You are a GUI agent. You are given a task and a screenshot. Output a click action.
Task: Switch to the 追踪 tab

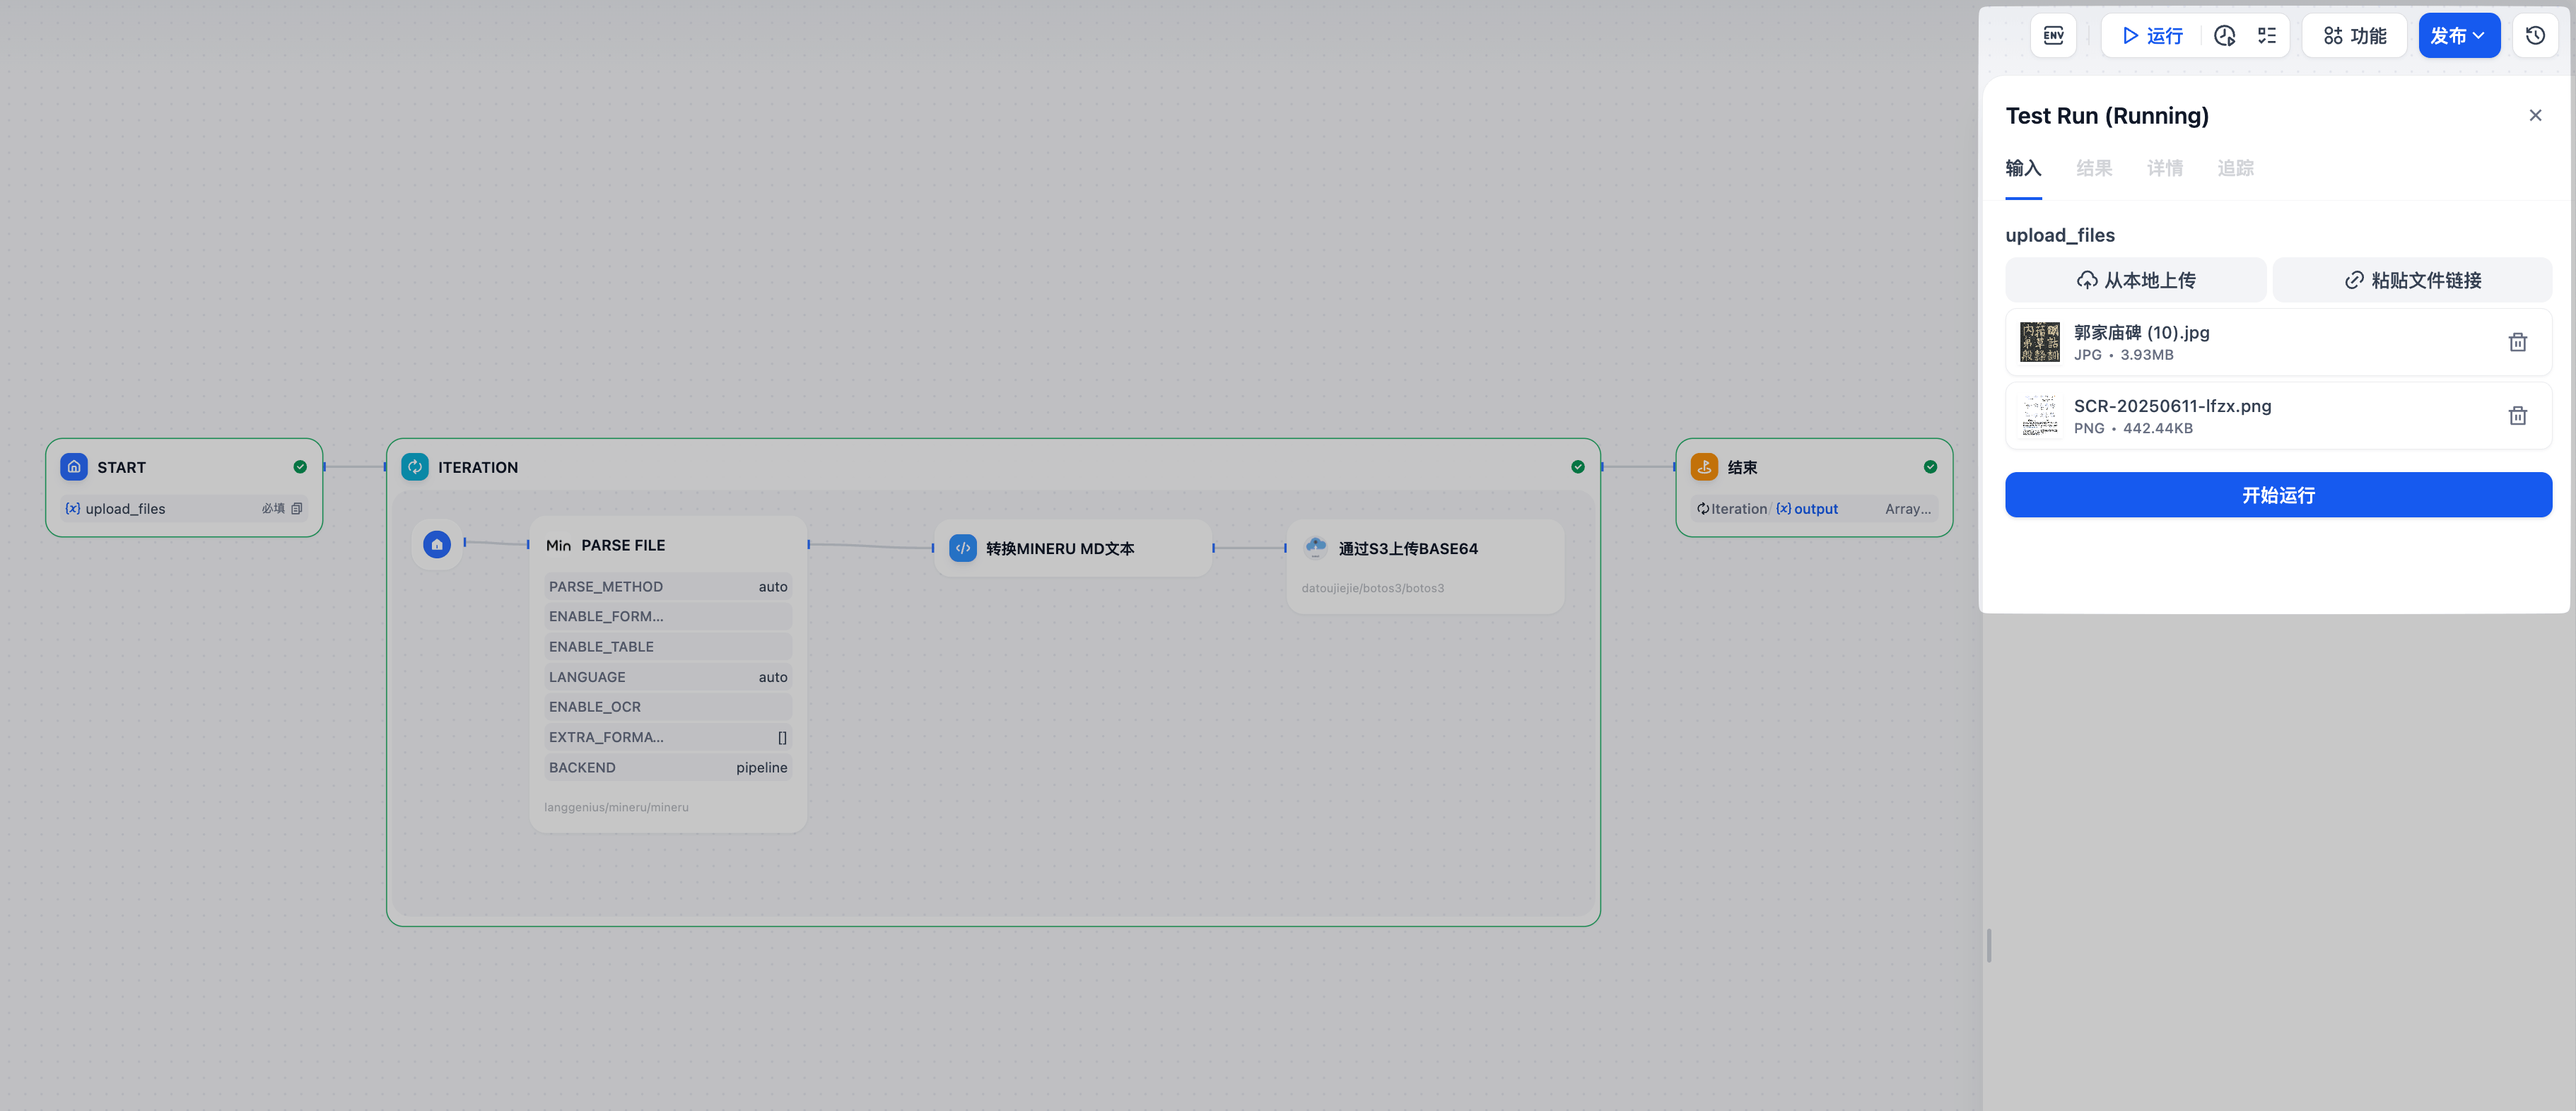click(x=2235, y=168)
